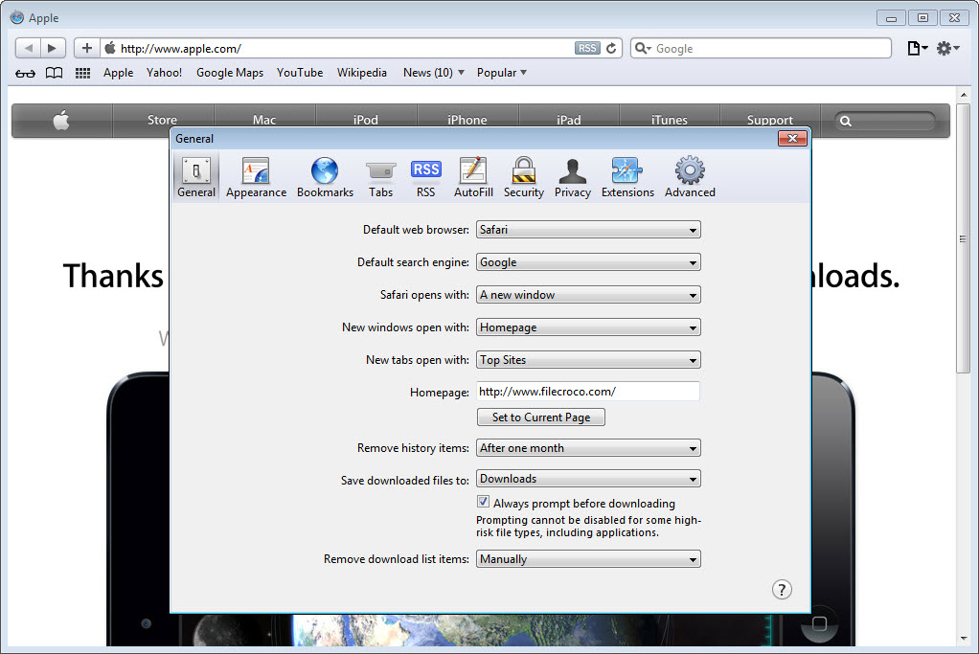The height and width of the screenshot is (654, 979).
Task: Expand the New windows open with dropdown
Action: [588, 327]
